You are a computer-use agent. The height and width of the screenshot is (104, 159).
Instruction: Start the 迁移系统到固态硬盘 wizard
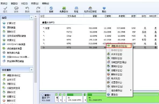pyautogui.click(x=14, y=36)
